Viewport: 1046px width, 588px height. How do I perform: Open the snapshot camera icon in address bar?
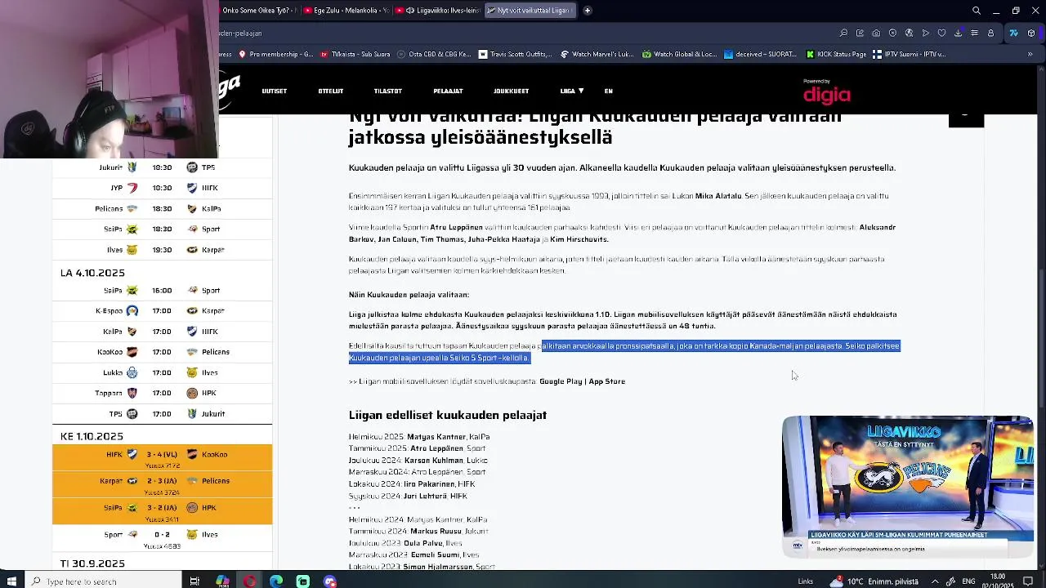click(x=876, y=33)
